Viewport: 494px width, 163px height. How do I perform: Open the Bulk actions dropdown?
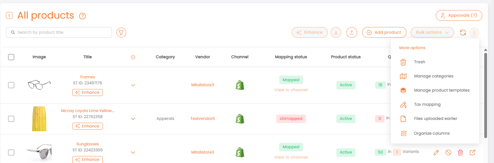[432, 32]
